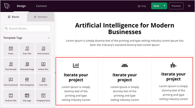The image size is (195, 108).
Task: Open the Blocks tab
Action: 14,17
